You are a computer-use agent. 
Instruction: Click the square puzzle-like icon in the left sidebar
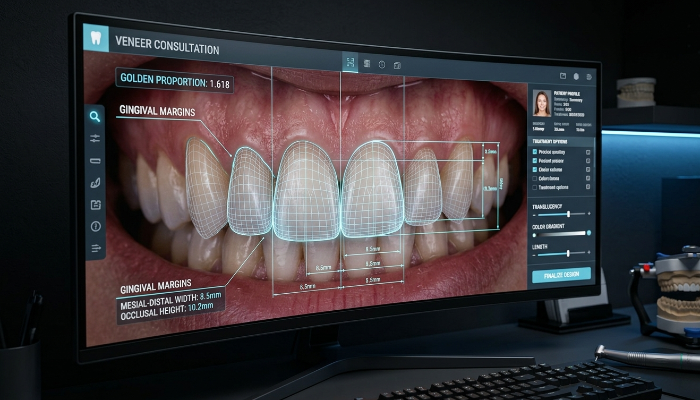[96, 205]
